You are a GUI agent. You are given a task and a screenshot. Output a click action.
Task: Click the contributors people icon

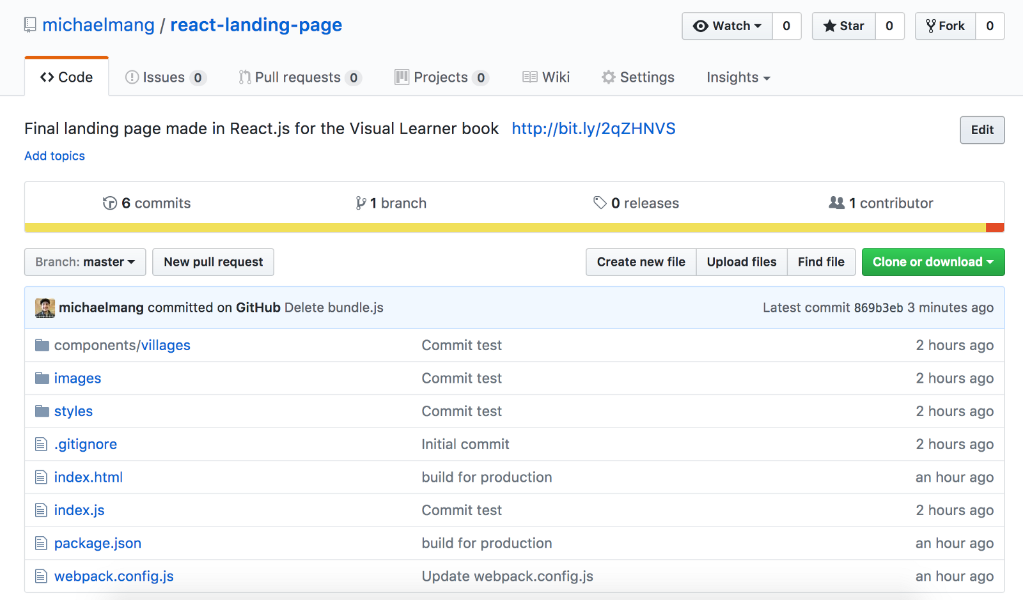click(x=836, y=203)
